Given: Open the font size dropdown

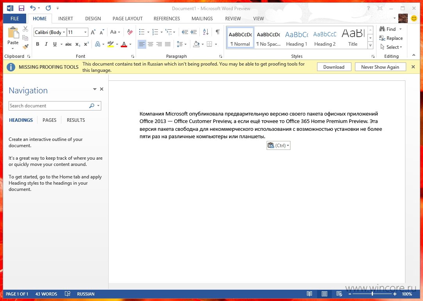Looking at the screenshot, I should [85, 32].
